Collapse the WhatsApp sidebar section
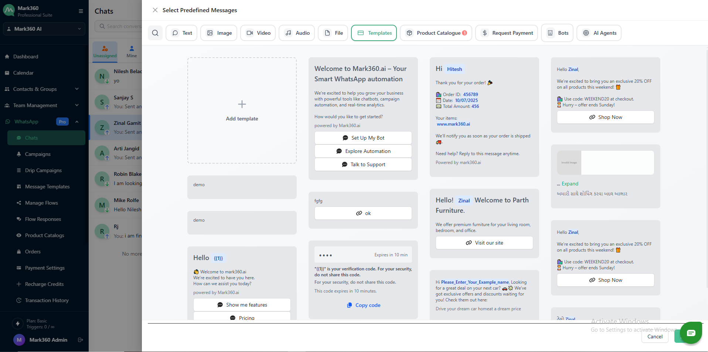This screenshot has width=708, height=352. pos(77,122)
